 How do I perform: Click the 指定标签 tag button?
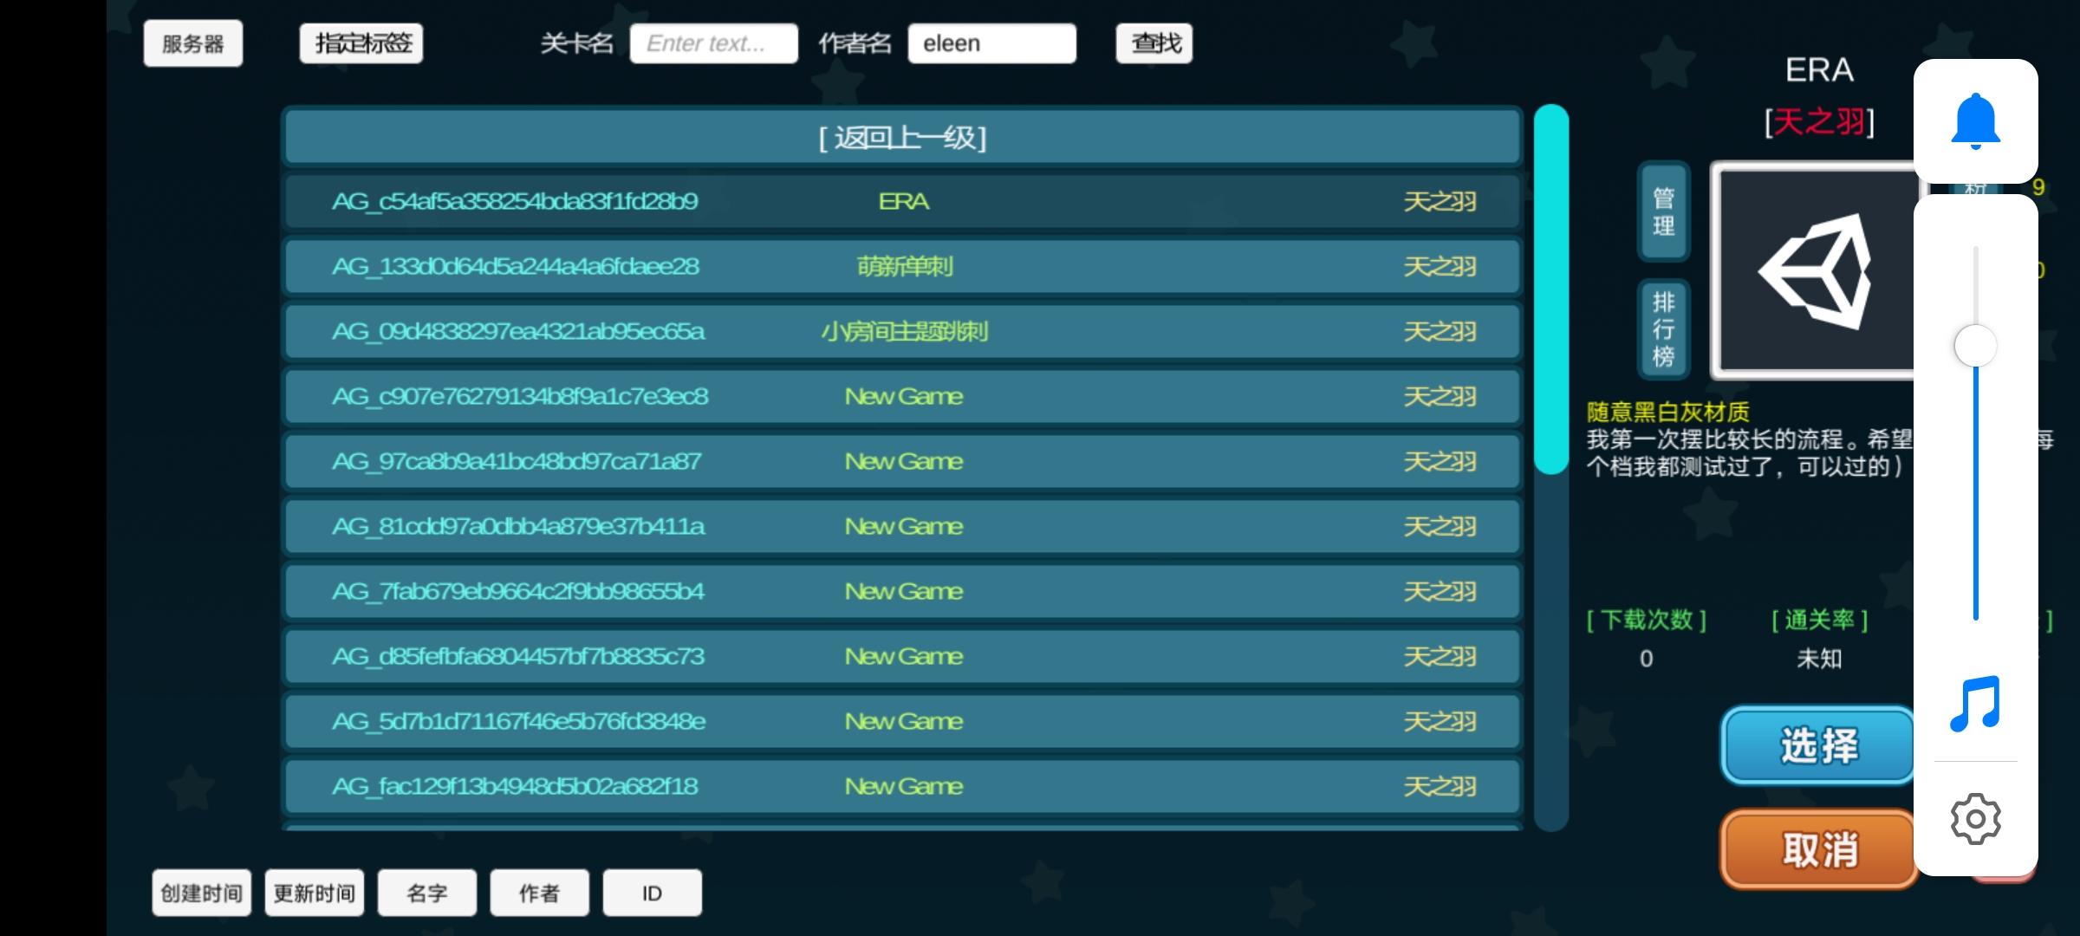pos(361,43)
